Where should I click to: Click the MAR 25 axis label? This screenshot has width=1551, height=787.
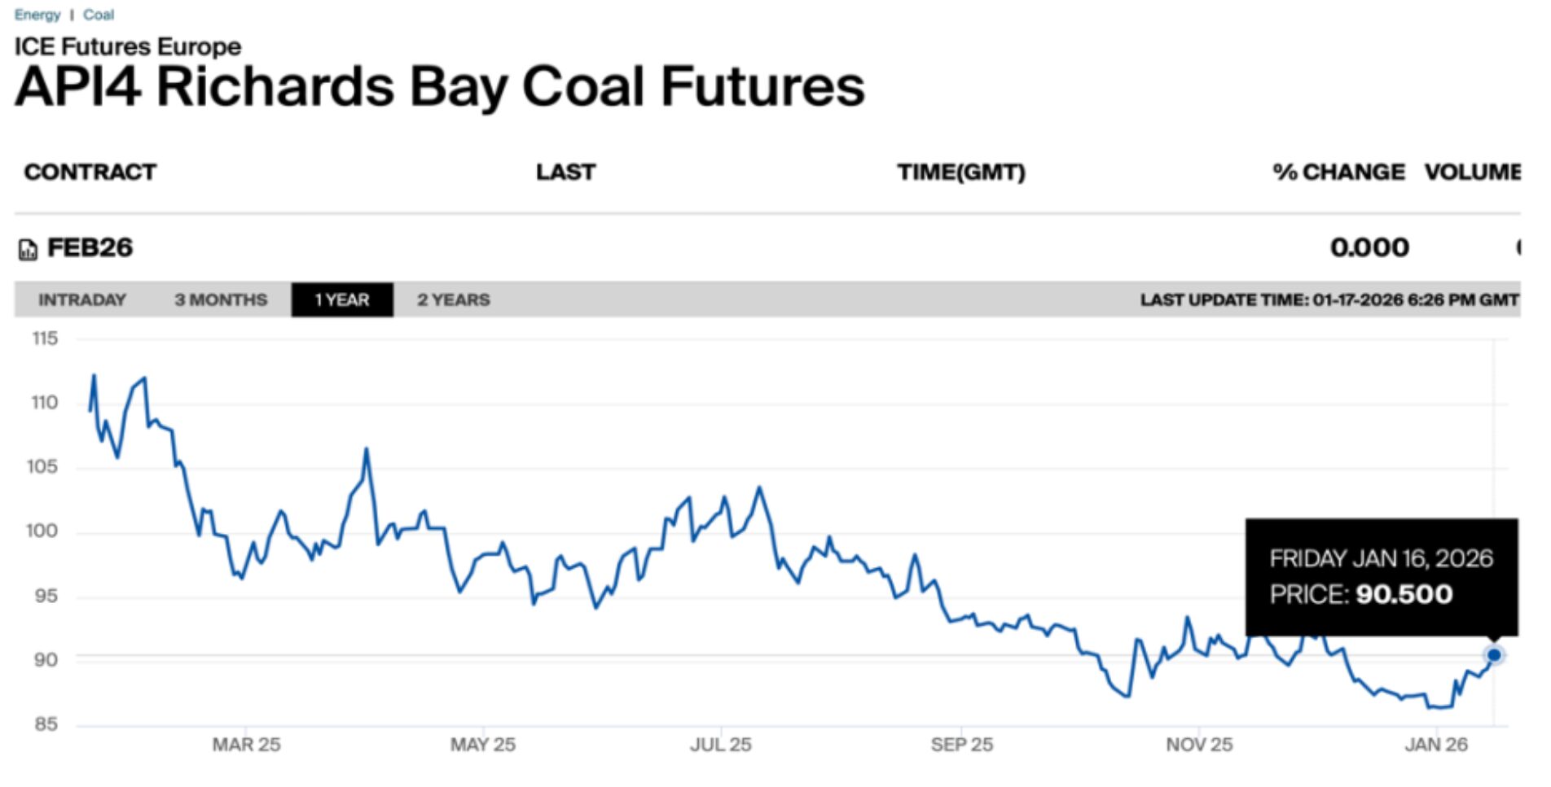point(247,744)
